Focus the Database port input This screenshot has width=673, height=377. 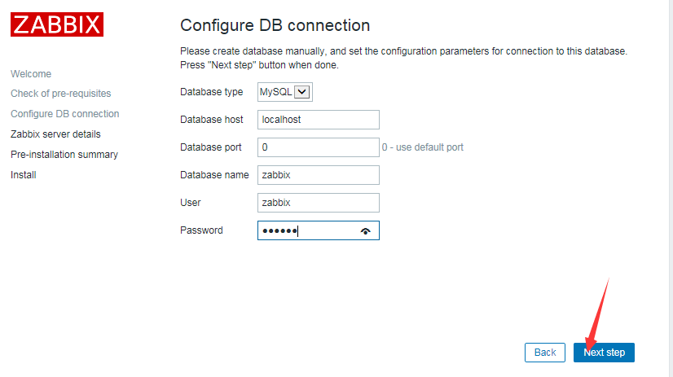coord(318,147)
